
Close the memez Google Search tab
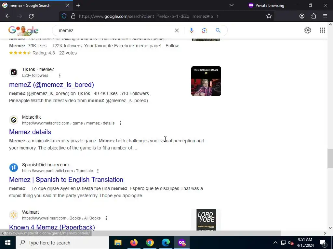pyautogui.click(x=68, y=5)
